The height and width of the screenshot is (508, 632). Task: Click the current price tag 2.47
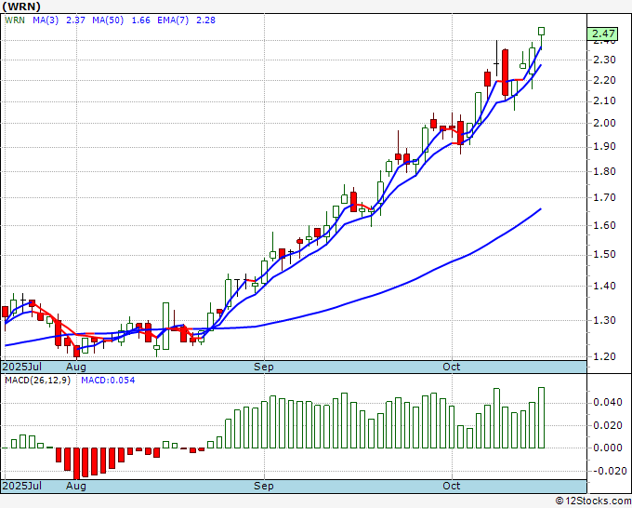pos(603,33)
